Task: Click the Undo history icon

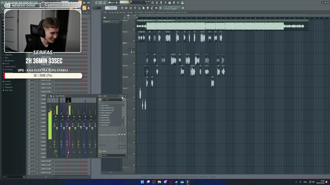Action: click(x=153, y=3)
